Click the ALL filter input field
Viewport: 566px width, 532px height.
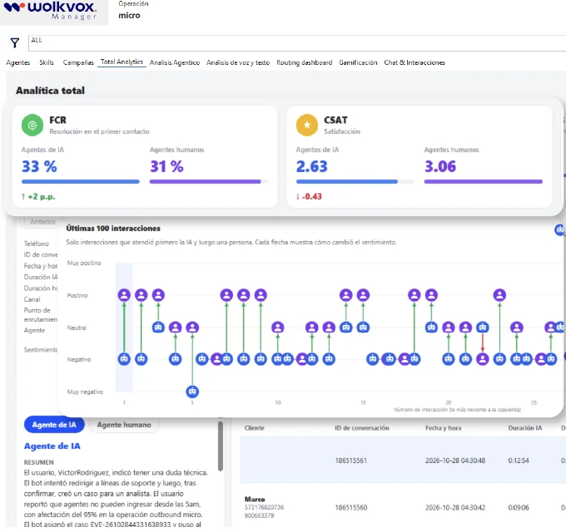coord(296,43)
